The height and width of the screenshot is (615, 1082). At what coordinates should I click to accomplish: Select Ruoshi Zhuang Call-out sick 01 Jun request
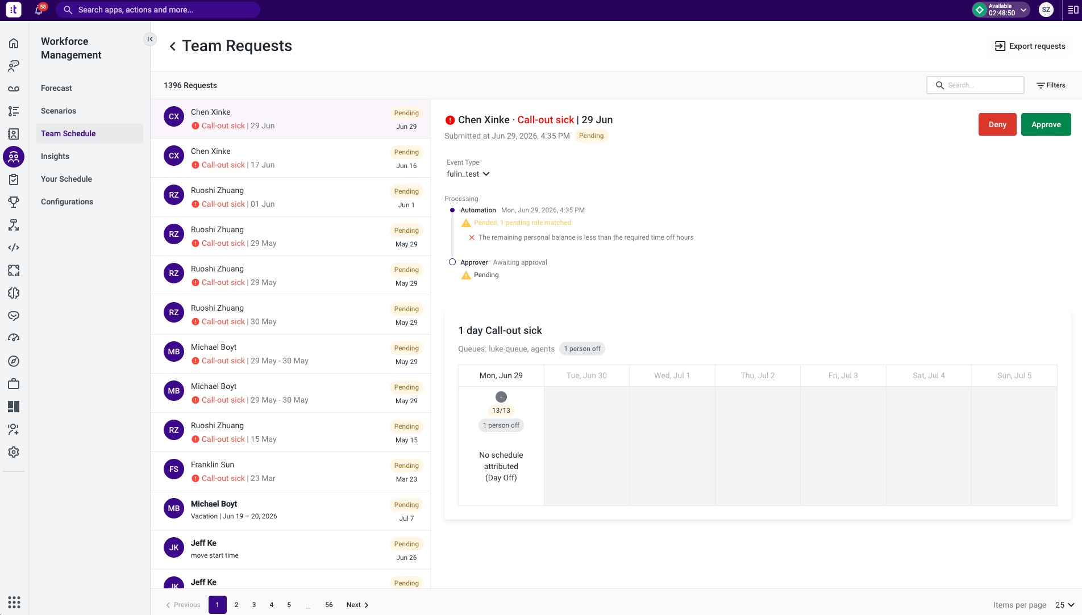click(x=290, y=198)
